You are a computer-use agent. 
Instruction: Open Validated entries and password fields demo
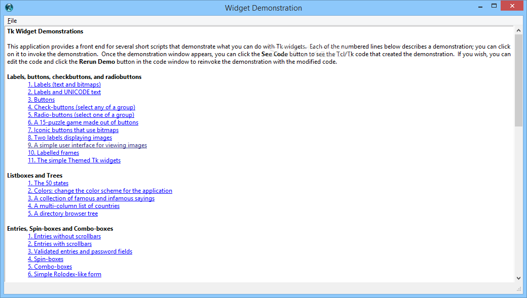(x=80, y=251)
